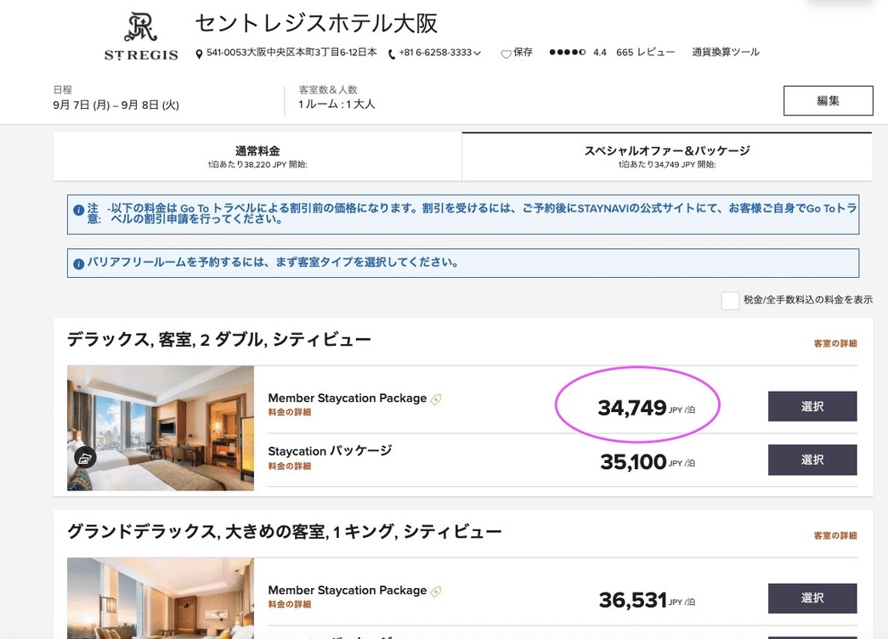Image resolution: width=888 pixels, height=639 pixels.
Task: Open photo gallery icon on Deluxe room image
Action: click(x=85, y=458)
